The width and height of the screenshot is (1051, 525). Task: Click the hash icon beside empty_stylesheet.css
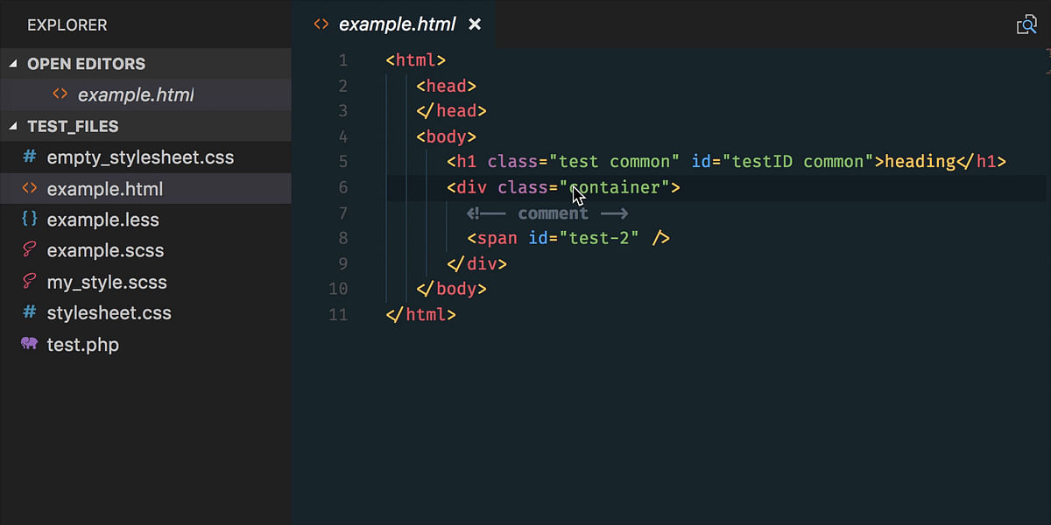pyautogui.click(x=29, y=157)
